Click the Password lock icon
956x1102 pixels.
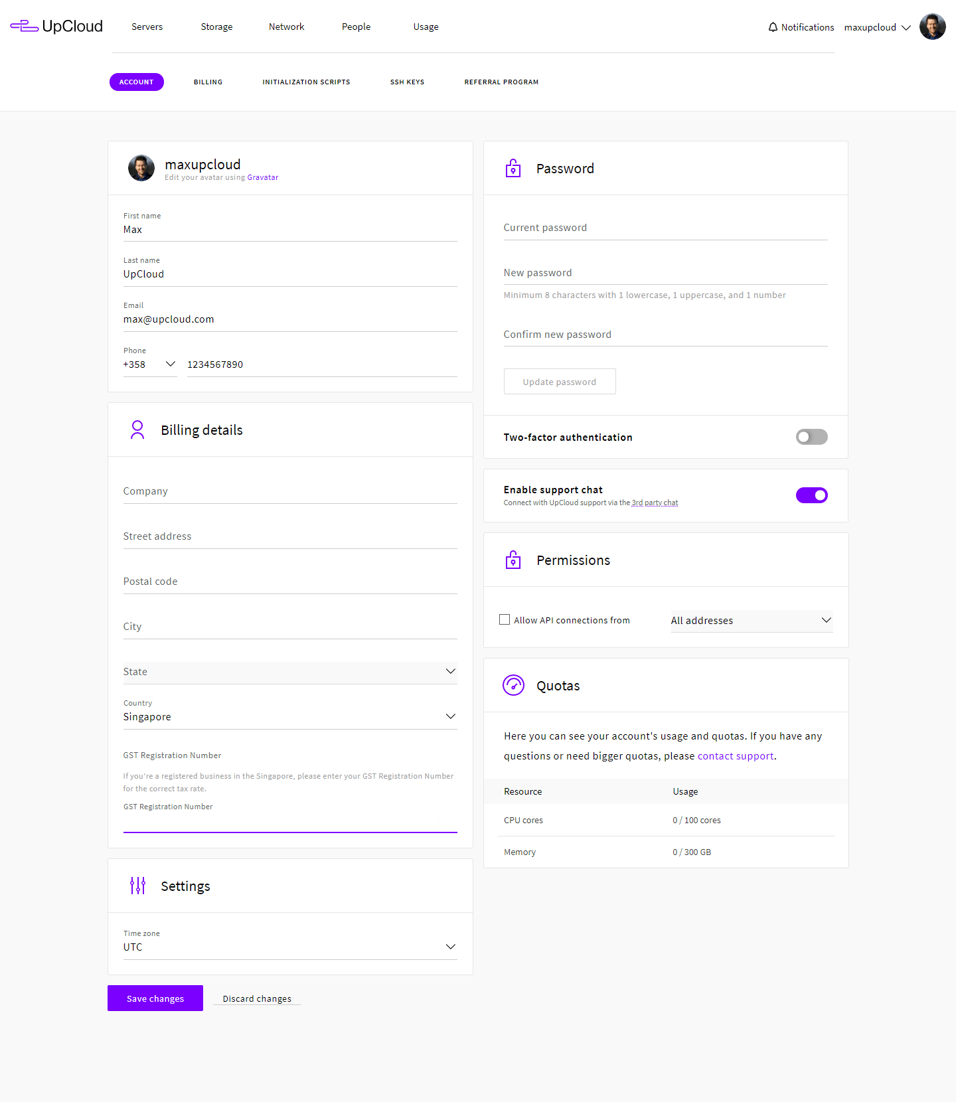[513, 169]
